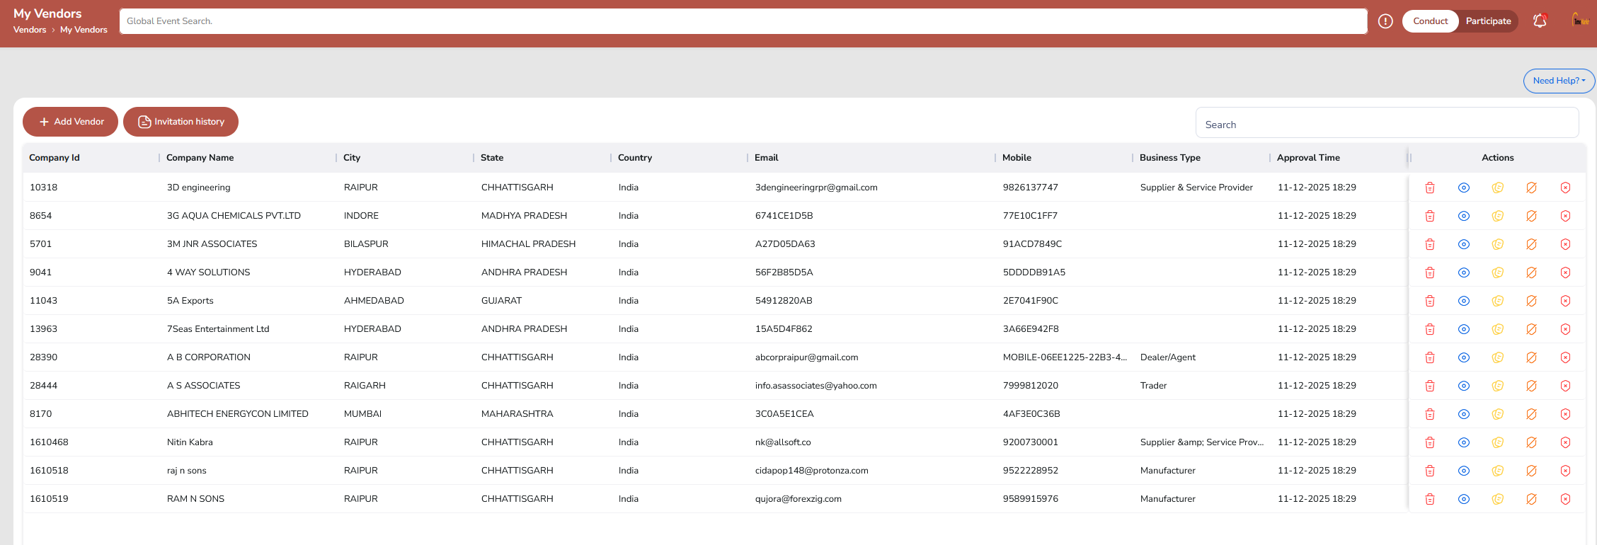Focus the Global Event Search field
The image size is (1597, 545).
pyautogui.click(x=743, y=21)
